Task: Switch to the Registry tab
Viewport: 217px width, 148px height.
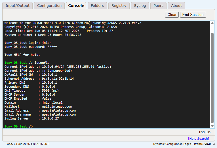Action: pyautogui.click(x=119, y=6)
